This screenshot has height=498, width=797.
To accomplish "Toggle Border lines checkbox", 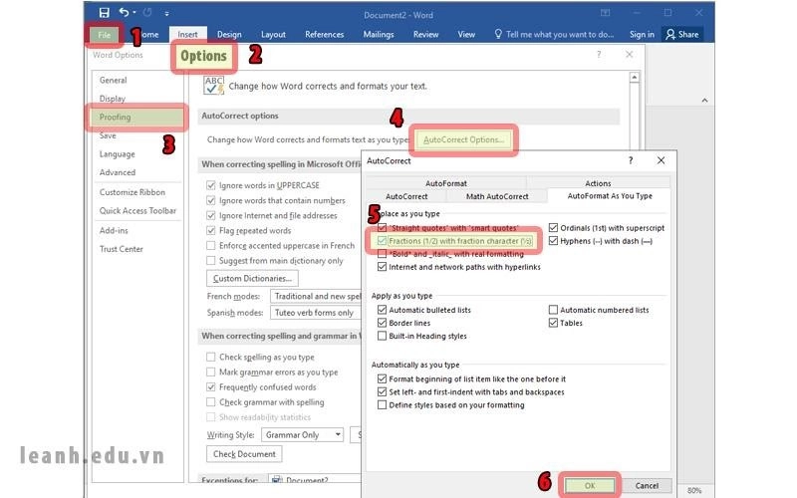I will pyautogui.click(x=382, y=323).
